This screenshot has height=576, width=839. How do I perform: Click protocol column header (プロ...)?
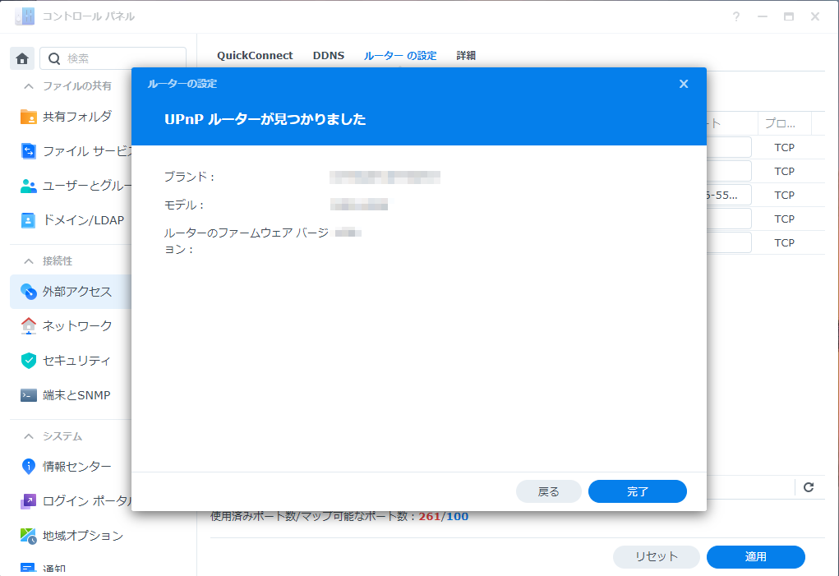tap(785, 123)
